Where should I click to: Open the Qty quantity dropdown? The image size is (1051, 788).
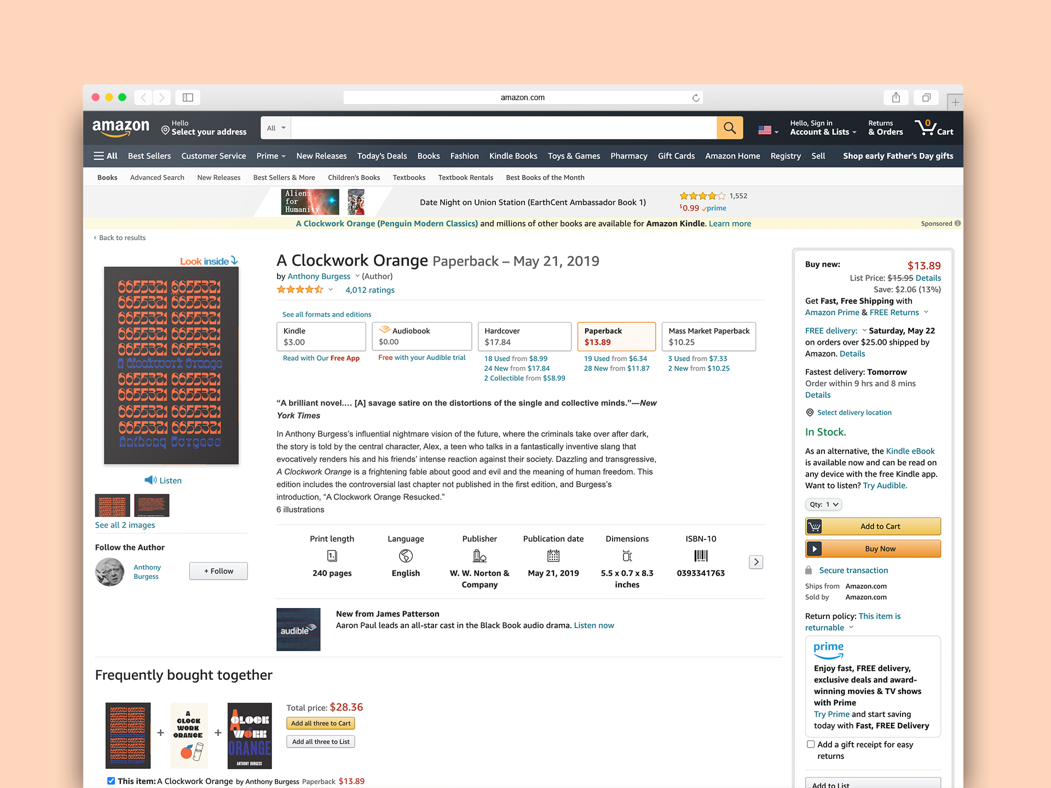(x=823, y=505)
